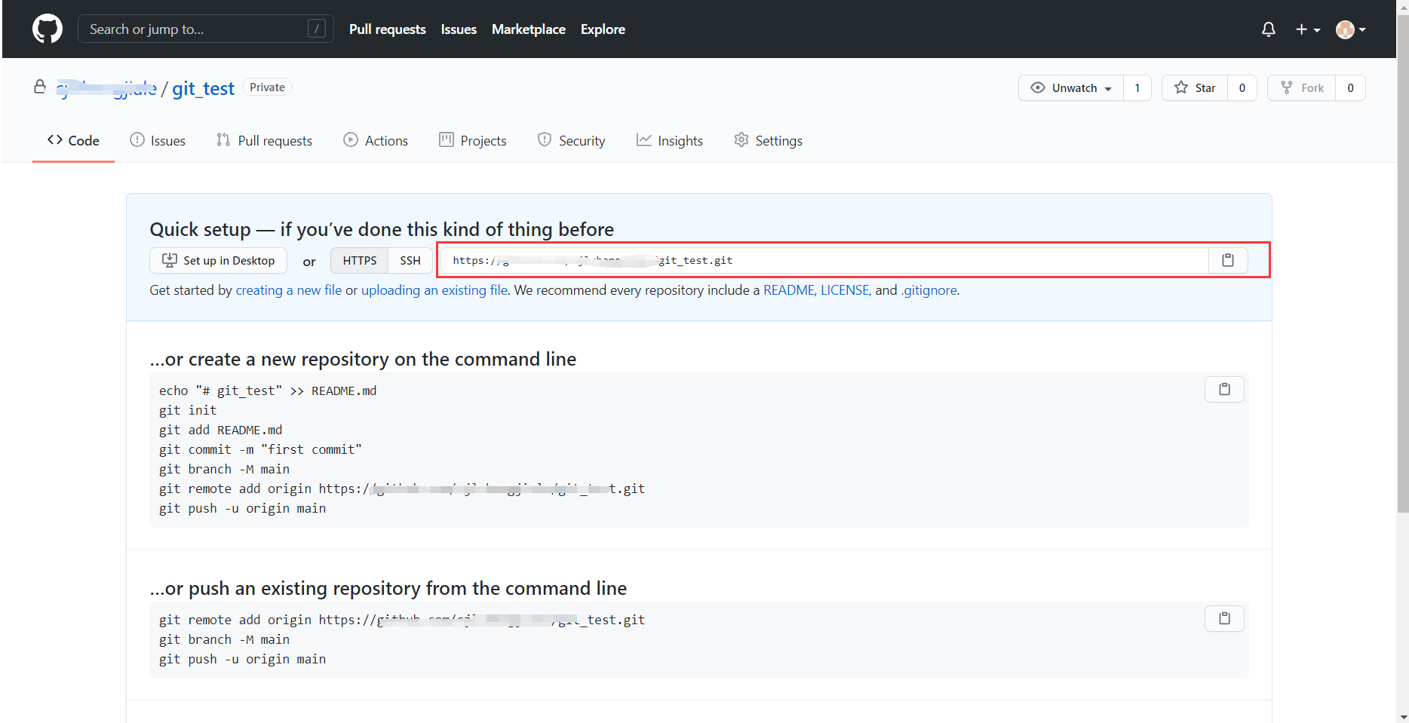Open the notifications bell
1409x723 pixels.
point(1269,29)
